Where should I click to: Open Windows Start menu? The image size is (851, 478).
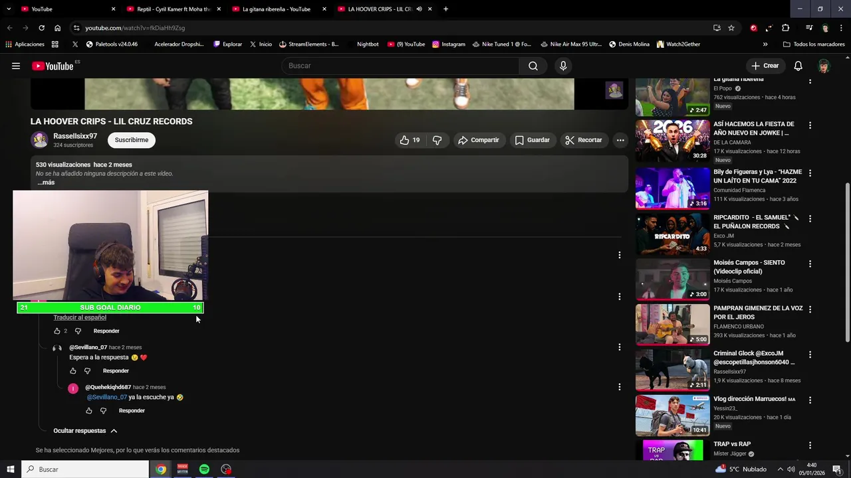[x=10, y=469]
